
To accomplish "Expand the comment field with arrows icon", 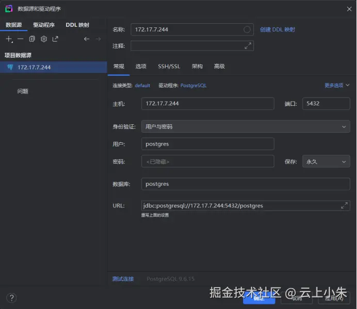I will pos(248,46).
